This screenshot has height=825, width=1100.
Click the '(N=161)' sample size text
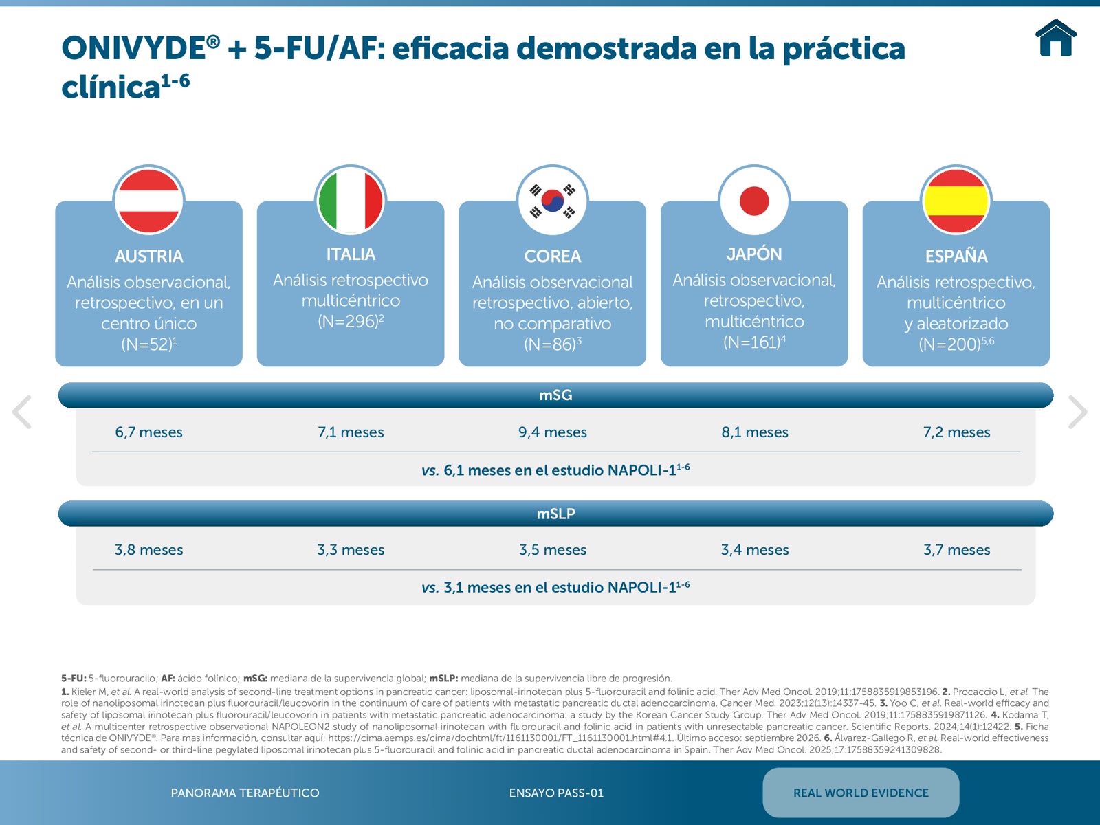tap(754, 342)
